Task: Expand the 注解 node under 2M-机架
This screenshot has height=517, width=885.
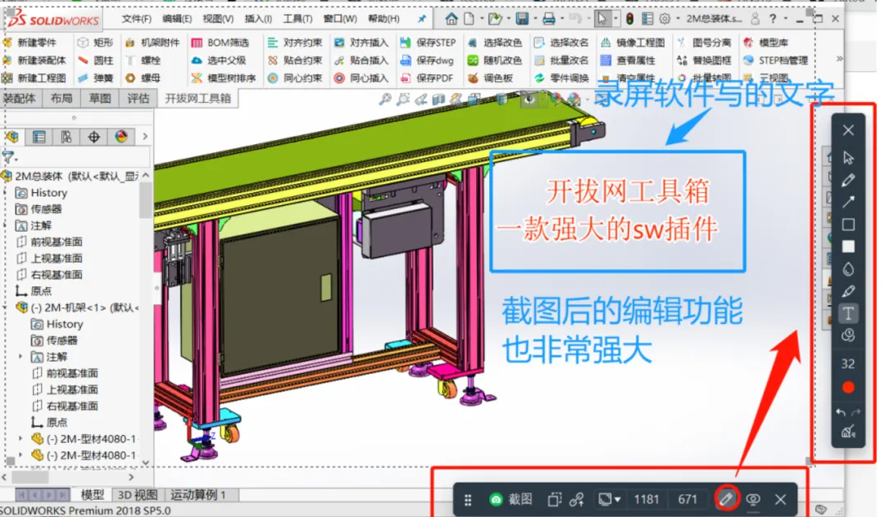Action: (20, 357)
